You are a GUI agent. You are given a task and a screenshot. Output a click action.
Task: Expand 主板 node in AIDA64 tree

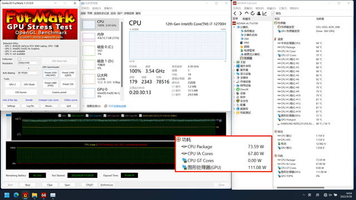tap(234, 62)
